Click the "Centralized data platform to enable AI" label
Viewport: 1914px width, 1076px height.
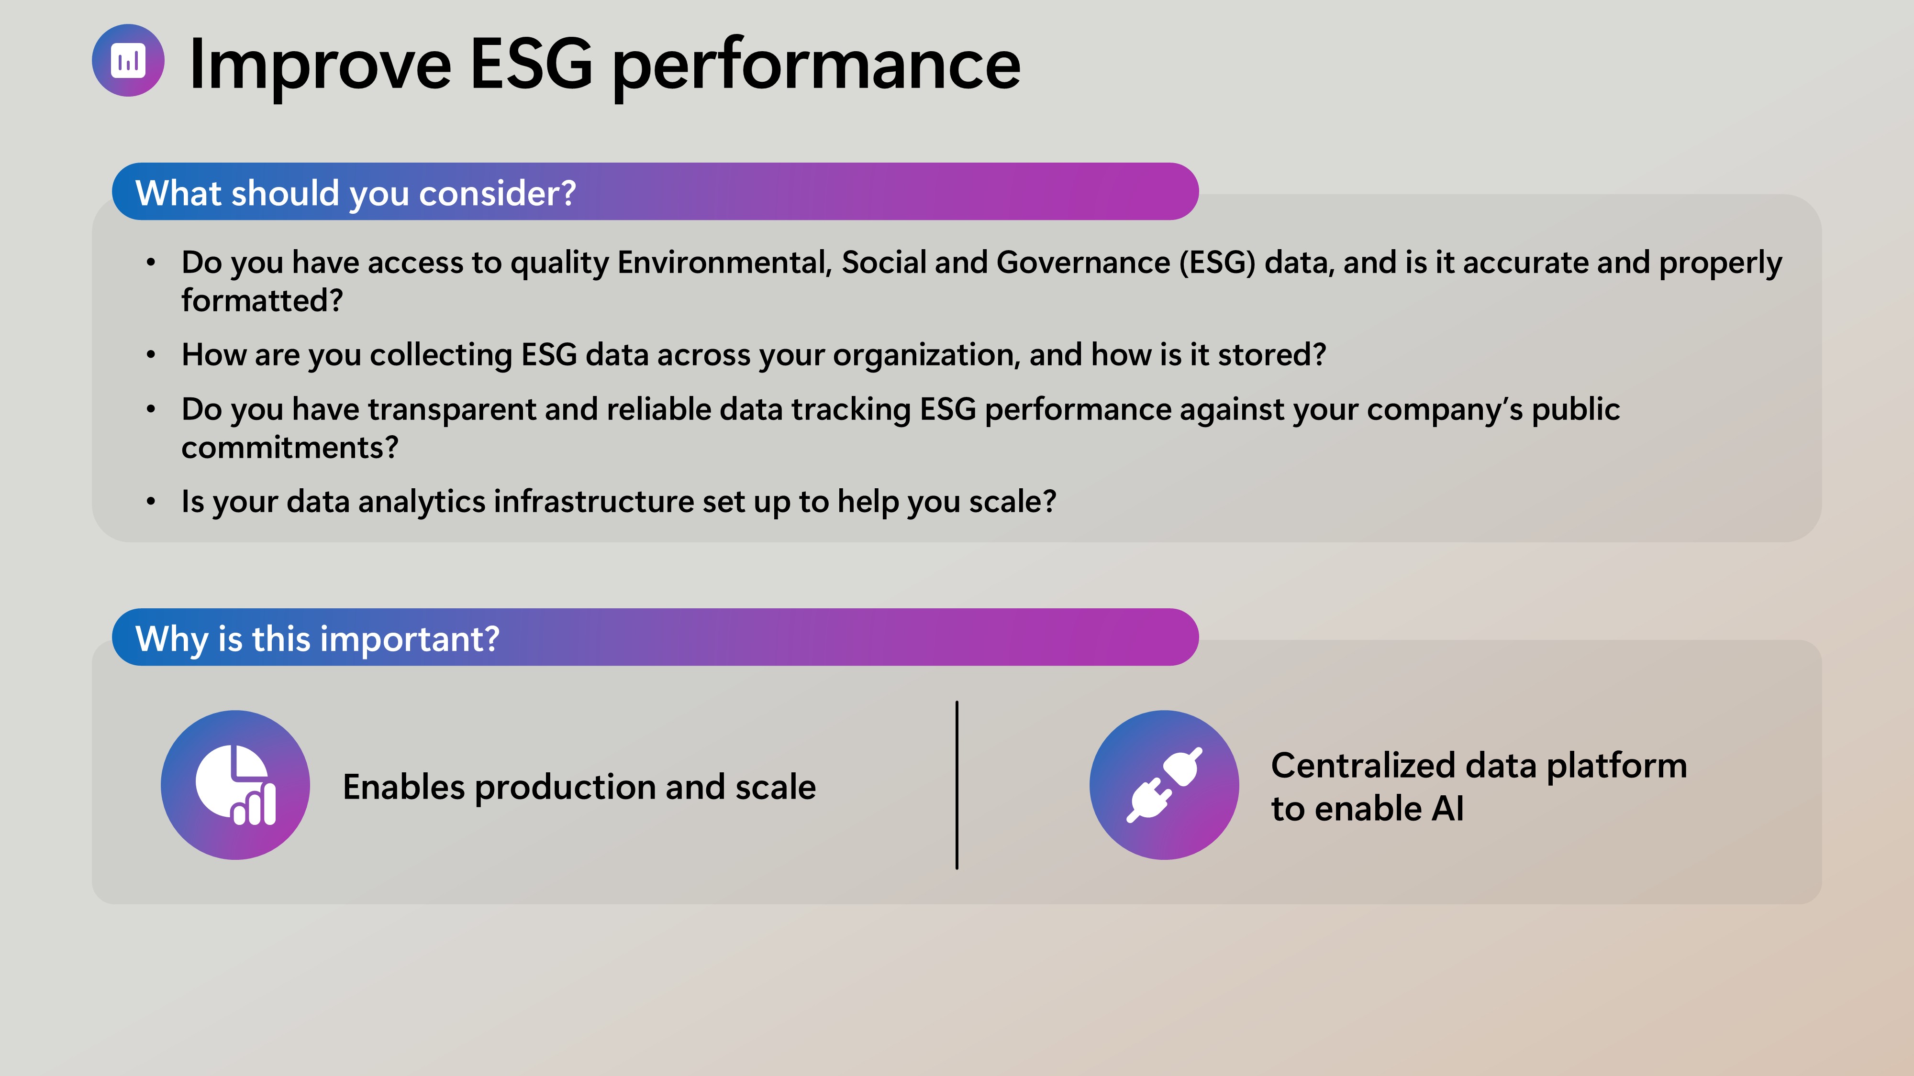1479,786
